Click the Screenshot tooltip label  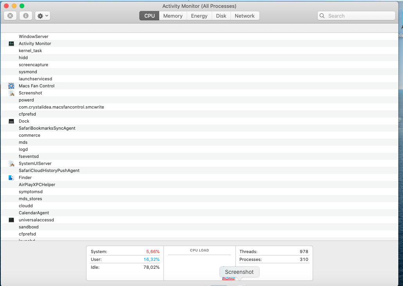coord(239,272)
